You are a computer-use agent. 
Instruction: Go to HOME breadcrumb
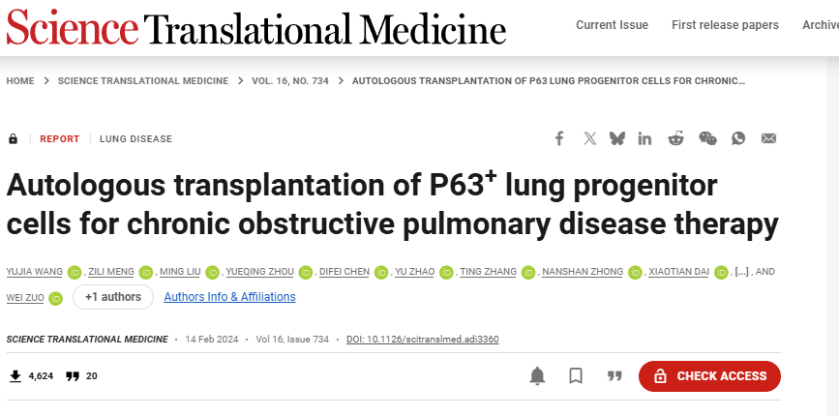tap(20, 81)
